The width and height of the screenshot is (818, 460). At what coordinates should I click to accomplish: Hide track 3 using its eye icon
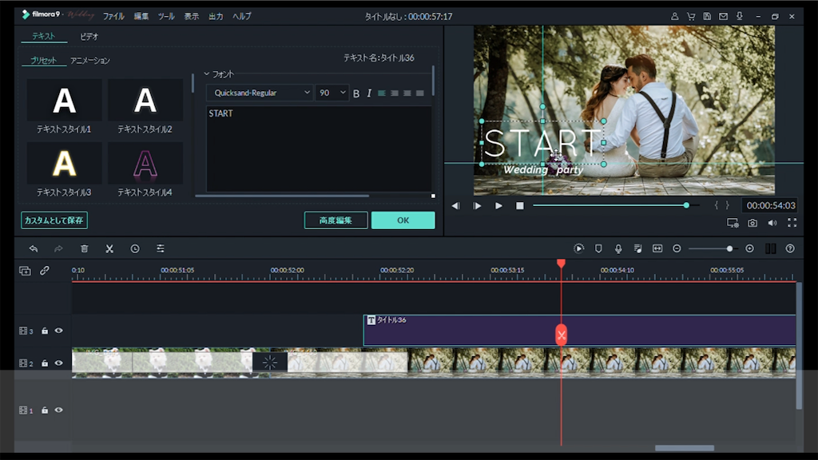click(58, 331)
